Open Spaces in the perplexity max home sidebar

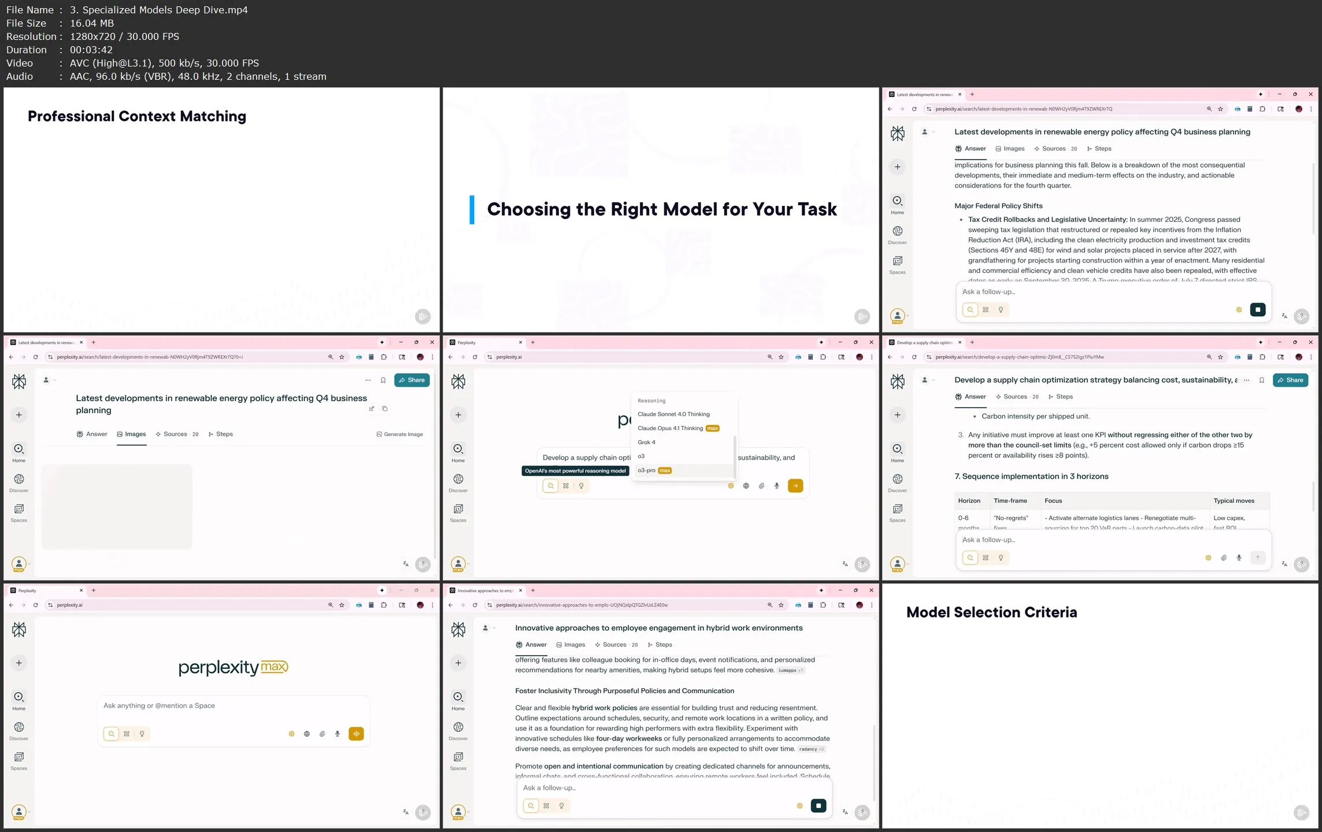point(19,761)
